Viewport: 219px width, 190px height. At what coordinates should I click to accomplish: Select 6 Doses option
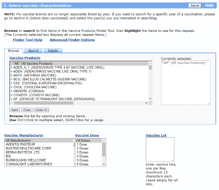pos(89,164)
